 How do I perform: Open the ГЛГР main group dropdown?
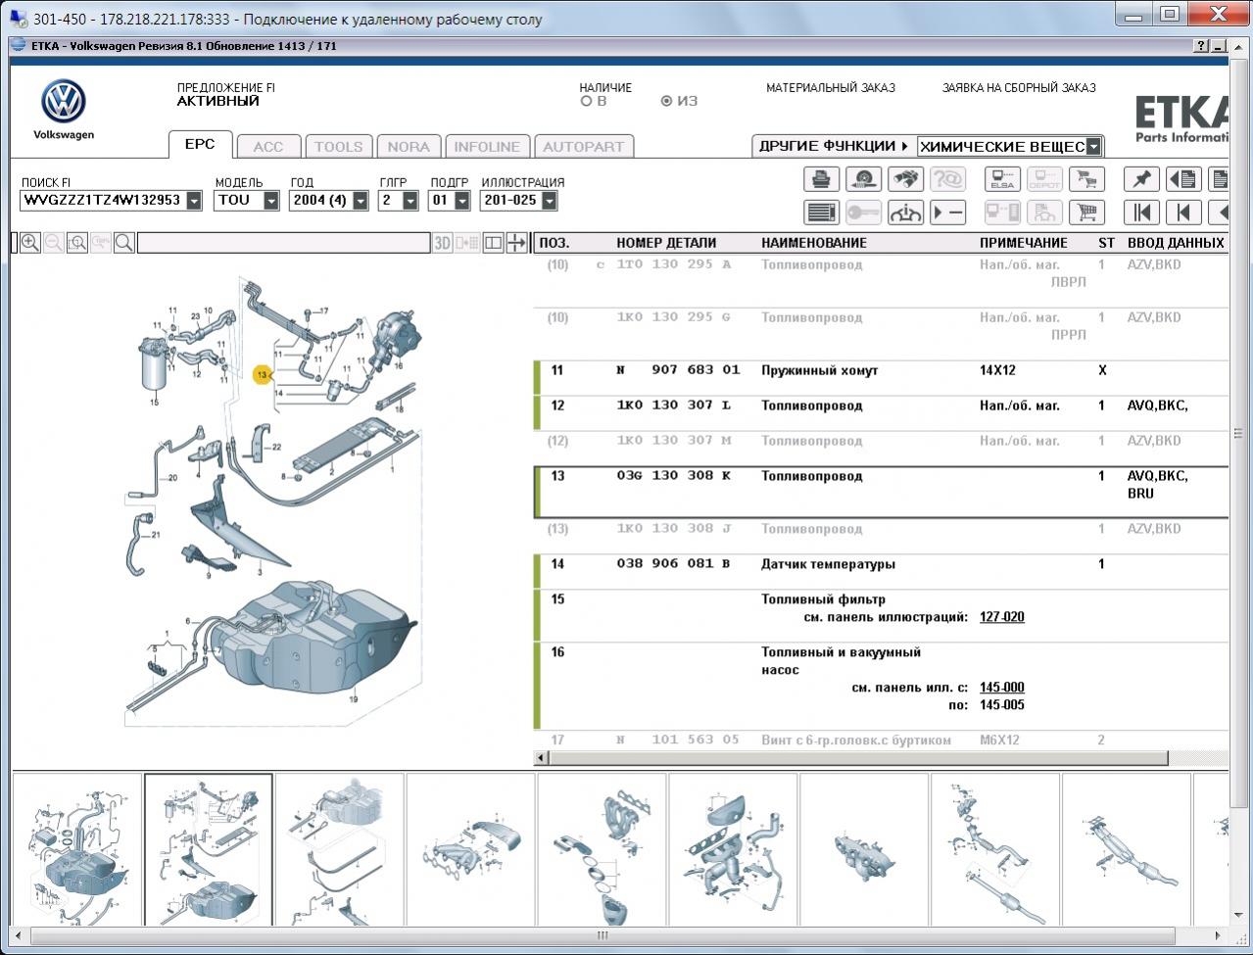tap(410, 201)
